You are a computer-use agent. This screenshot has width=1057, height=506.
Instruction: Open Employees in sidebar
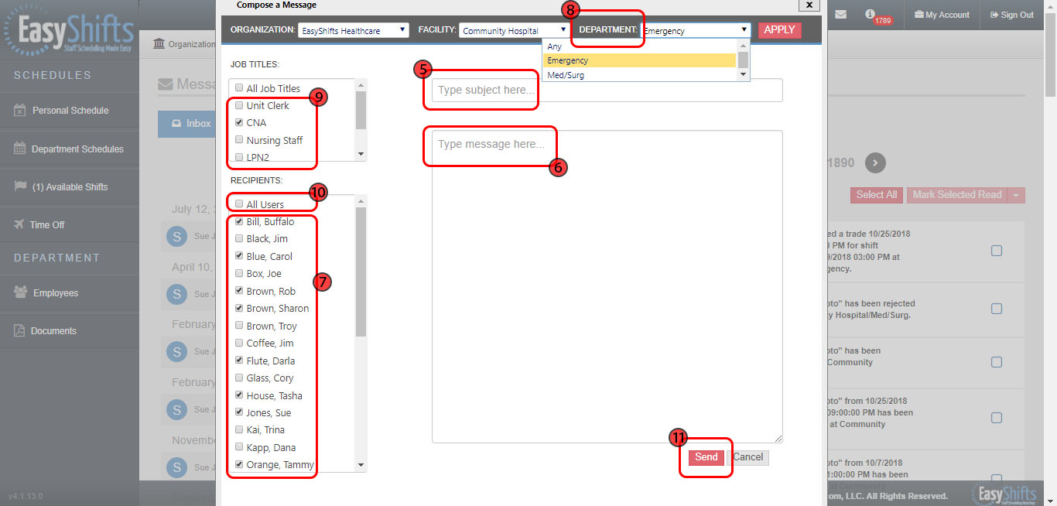point(70,293)
